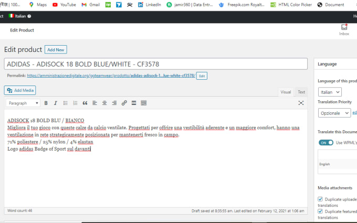Insert or edit link icon
This screenshot has height=223, width=357.
[x=124, y=103]
